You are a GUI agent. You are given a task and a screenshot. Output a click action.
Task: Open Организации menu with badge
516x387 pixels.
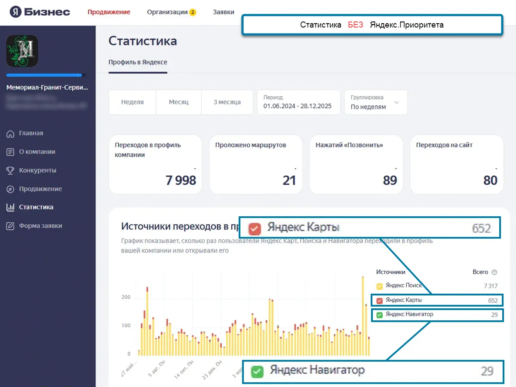(x=171, y=12)
